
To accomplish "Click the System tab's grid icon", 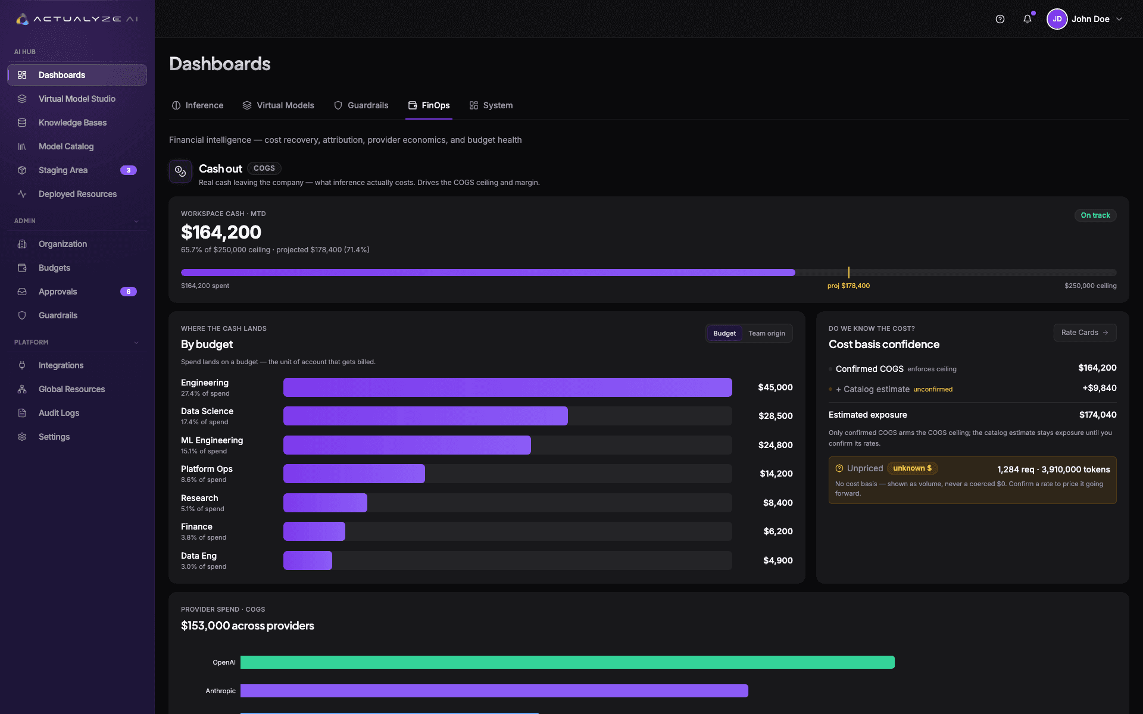I will (474, 105).
